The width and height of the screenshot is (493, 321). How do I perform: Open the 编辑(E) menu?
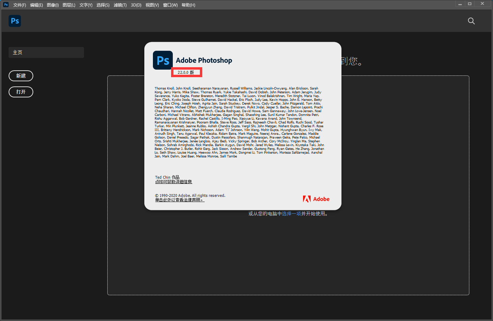click(x=36, y=5)
